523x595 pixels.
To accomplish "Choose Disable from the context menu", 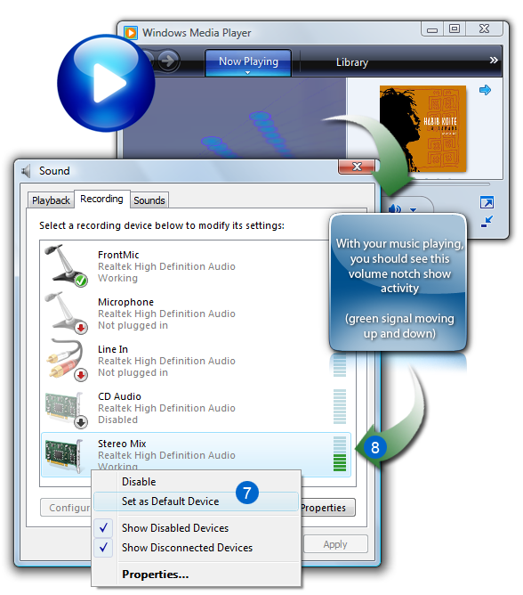I will pos(139,482).
